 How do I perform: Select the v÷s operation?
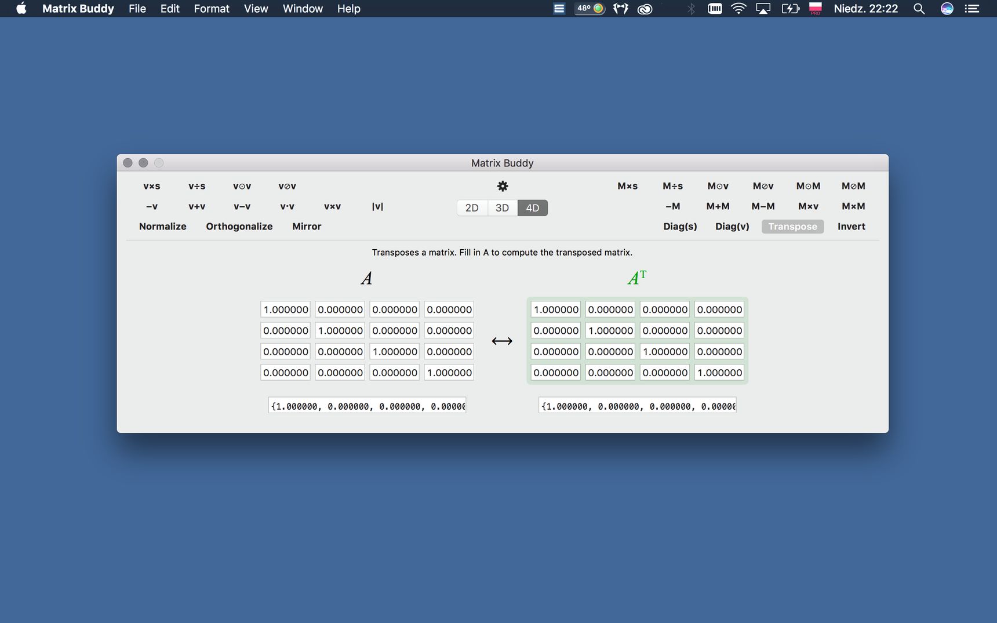[x=197, y=186]
